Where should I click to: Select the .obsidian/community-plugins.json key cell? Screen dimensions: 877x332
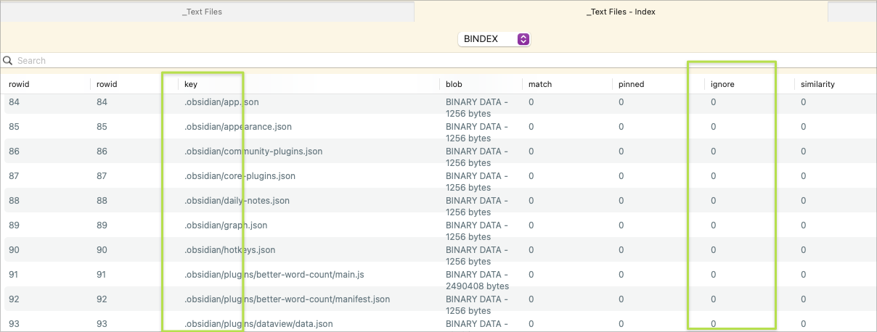(253, 152)
